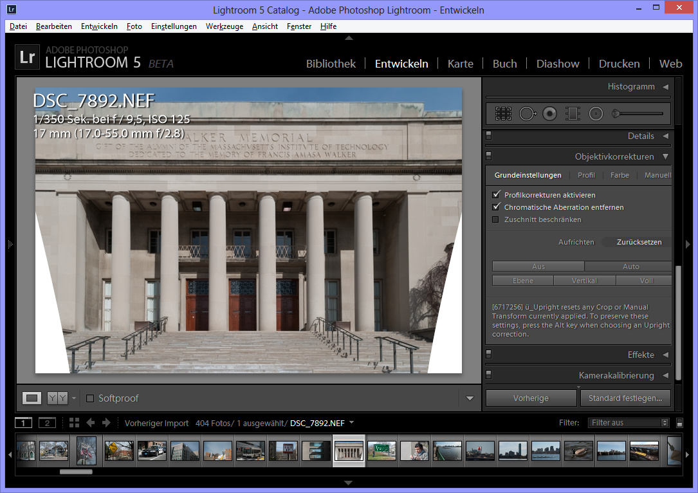Select the highway sign thumbnail in filmstrip
Image resolution: width=698 pixels, height=493 pixels.
pyautogui.click(x=381, y=451)
